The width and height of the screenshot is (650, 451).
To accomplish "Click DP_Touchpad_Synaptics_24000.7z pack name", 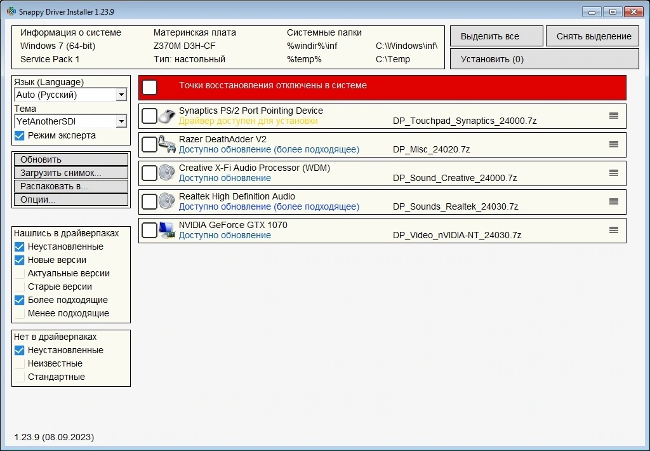I will [465, 121].
